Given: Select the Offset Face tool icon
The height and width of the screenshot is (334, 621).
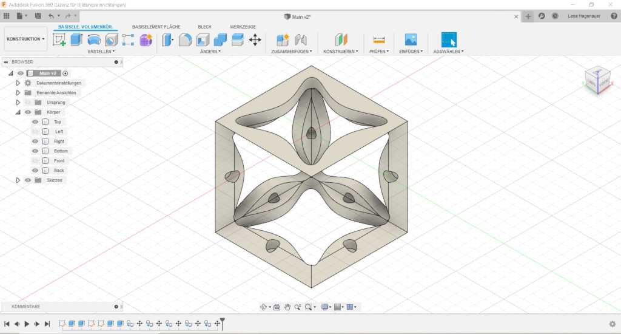Looking at the screenshot, I should click(x=237, y=39).
